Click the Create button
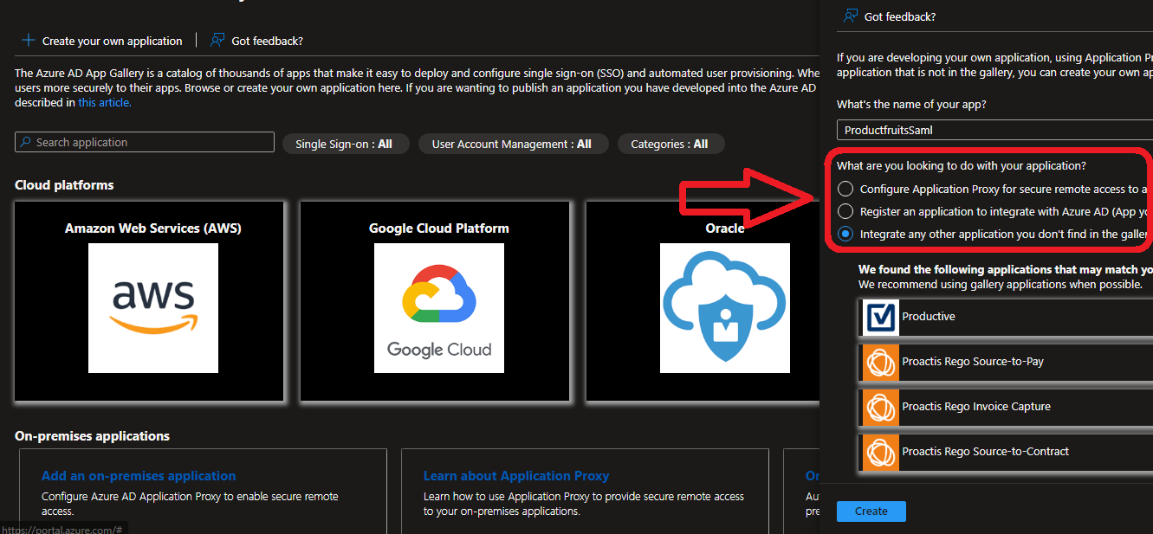 click(x=871, y=511)
